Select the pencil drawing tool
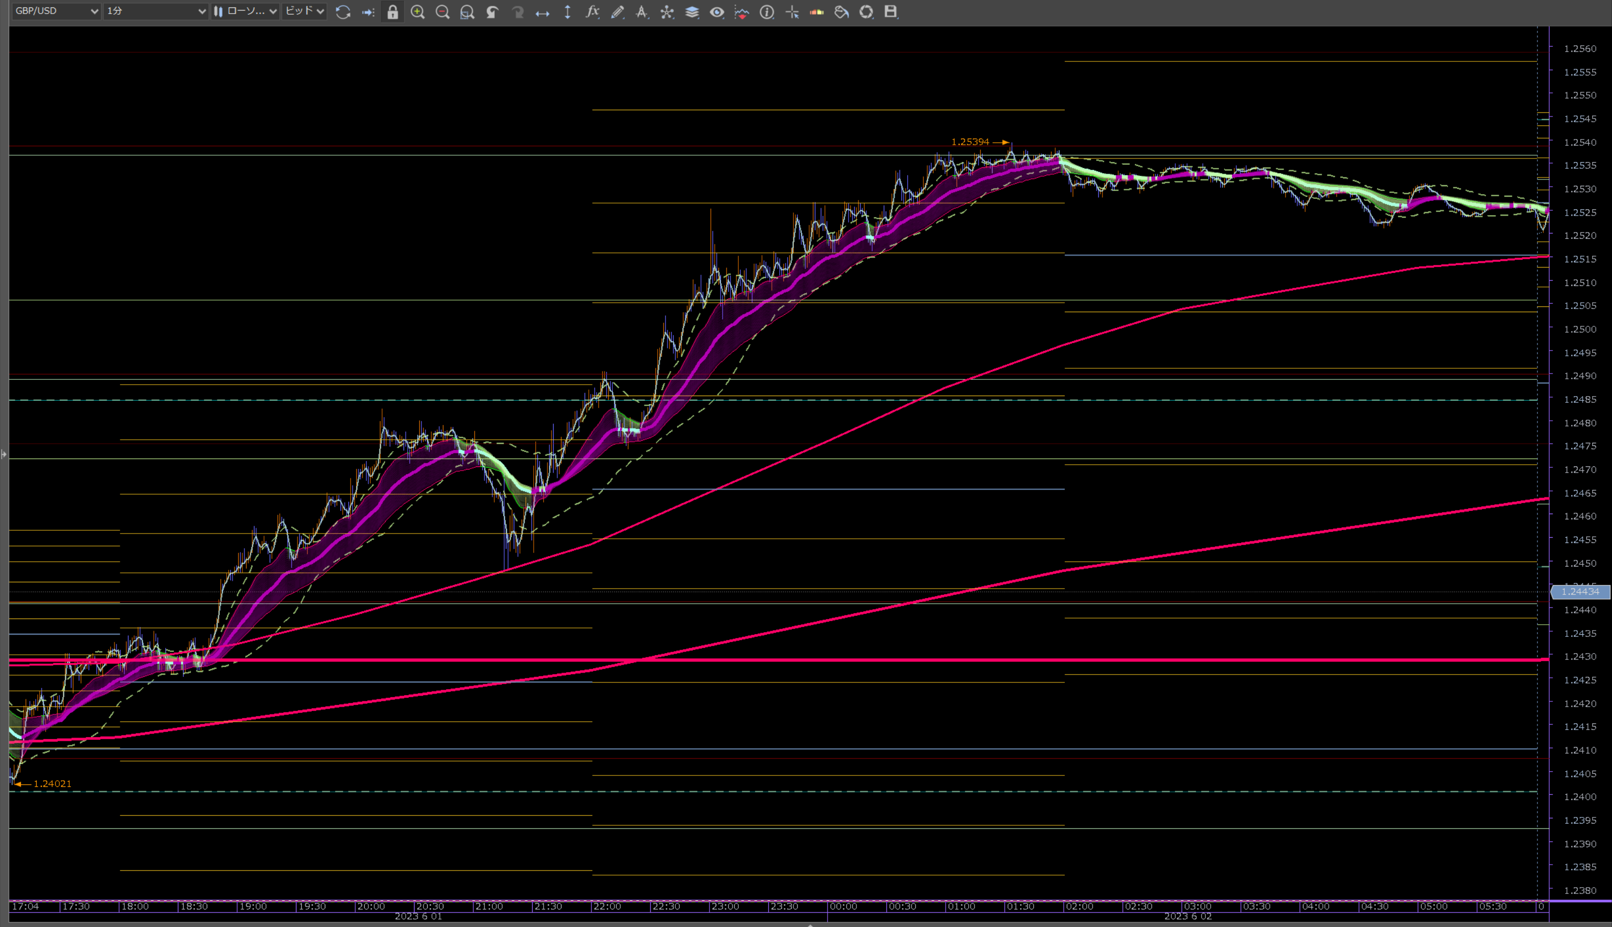 pos(617,12)
